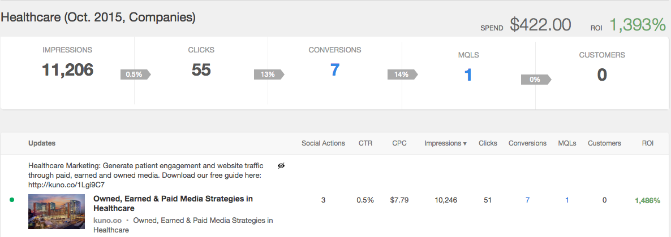Click the blue Conversions total of 7
The width and height of the screenshot is (671, 237).
point(334,71)
